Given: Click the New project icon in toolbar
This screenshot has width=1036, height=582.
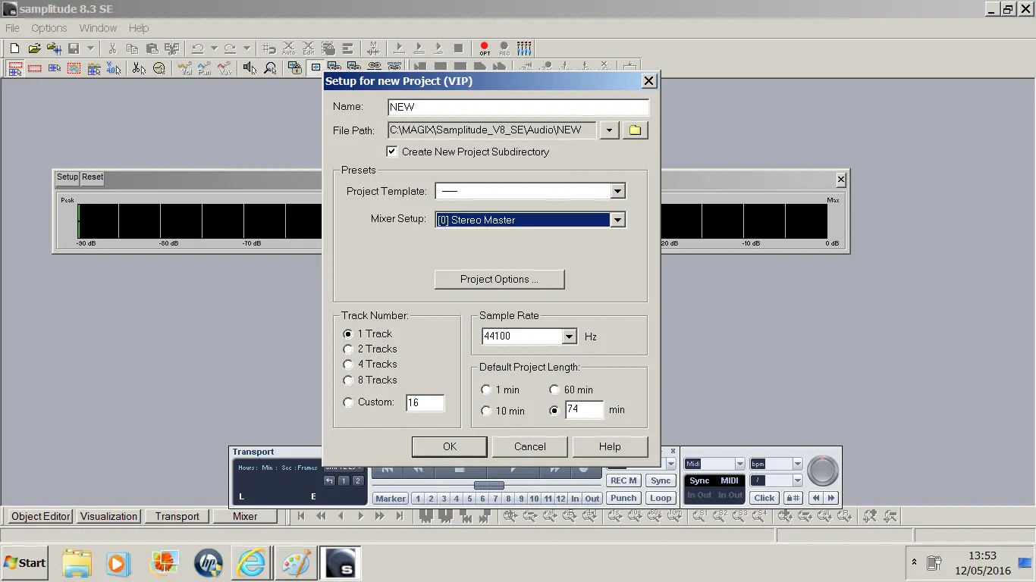Looking at the screenshot, I should (14, 48).
